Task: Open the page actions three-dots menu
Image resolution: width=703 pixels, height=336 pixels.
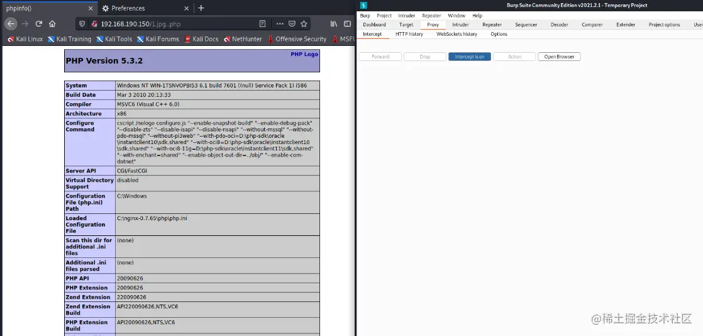Action: 280,24
